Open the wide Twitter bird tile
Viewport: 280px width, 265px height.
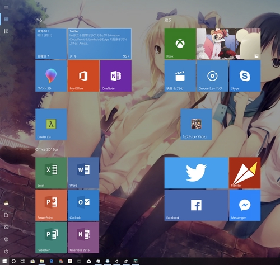(x=196, y=173)
